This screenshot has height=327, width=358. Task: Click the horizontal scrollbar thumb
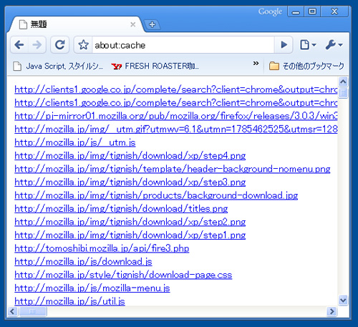[x=33, y=311]
